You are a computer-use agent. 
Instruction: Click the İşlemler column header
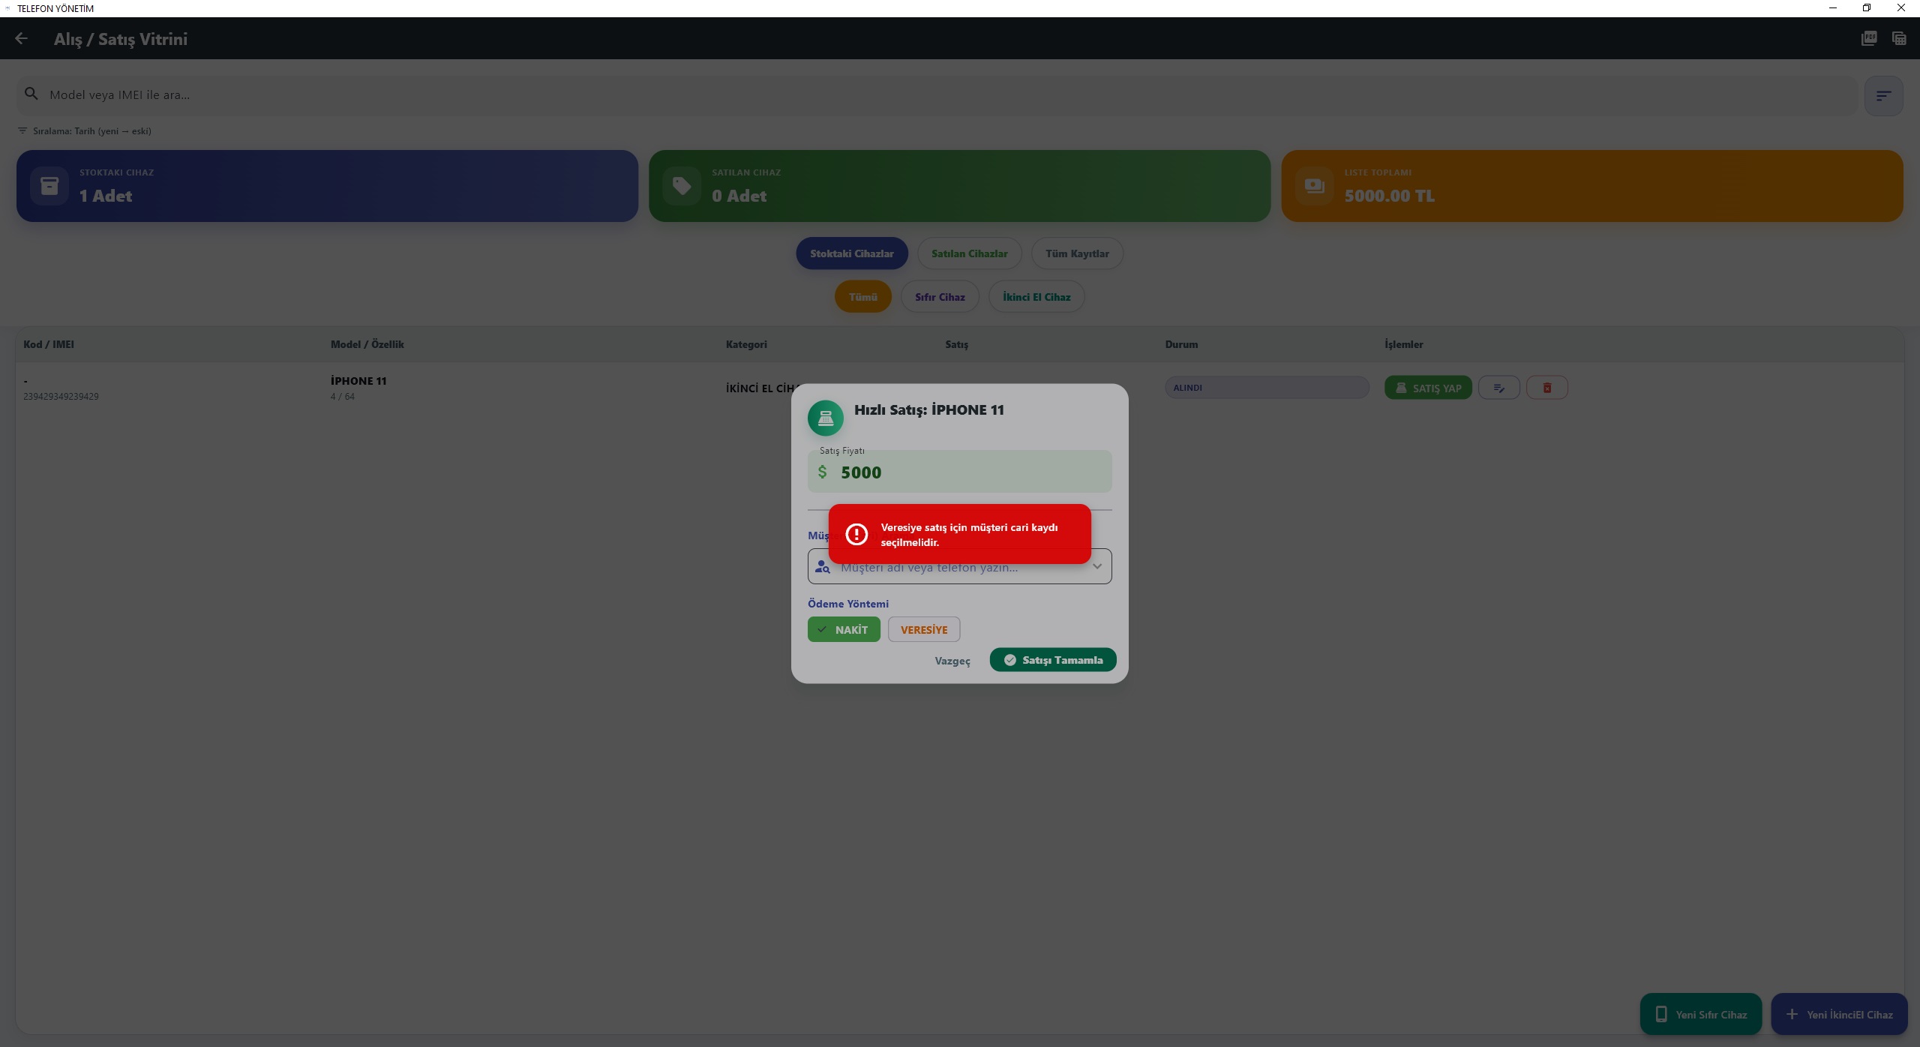pos(1403,344)
